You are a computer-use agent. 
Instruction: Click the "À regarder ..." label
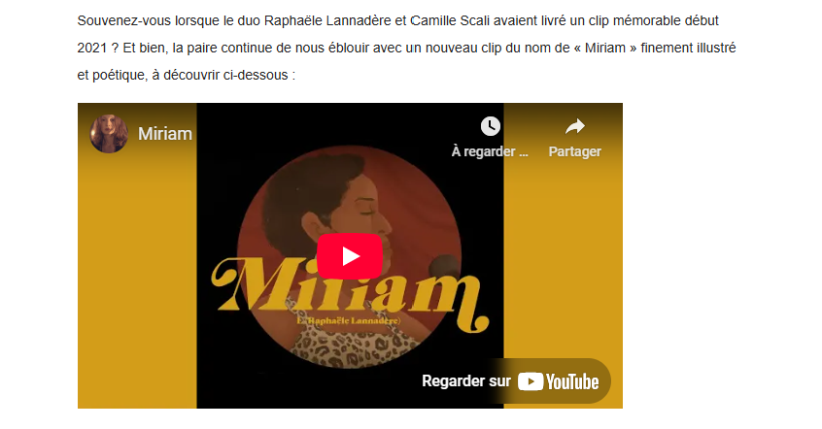point(490,151)
